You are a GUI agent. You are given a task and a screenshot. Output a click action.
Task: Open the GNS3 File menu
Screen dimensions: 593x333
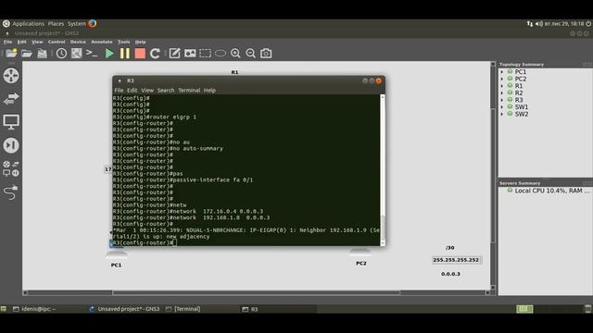pyautogui.click(x=8, y=42)
